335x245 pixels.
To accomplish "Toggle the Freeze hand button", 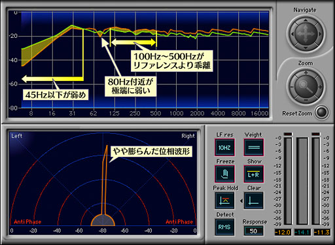I will click(x=224, y=174).
